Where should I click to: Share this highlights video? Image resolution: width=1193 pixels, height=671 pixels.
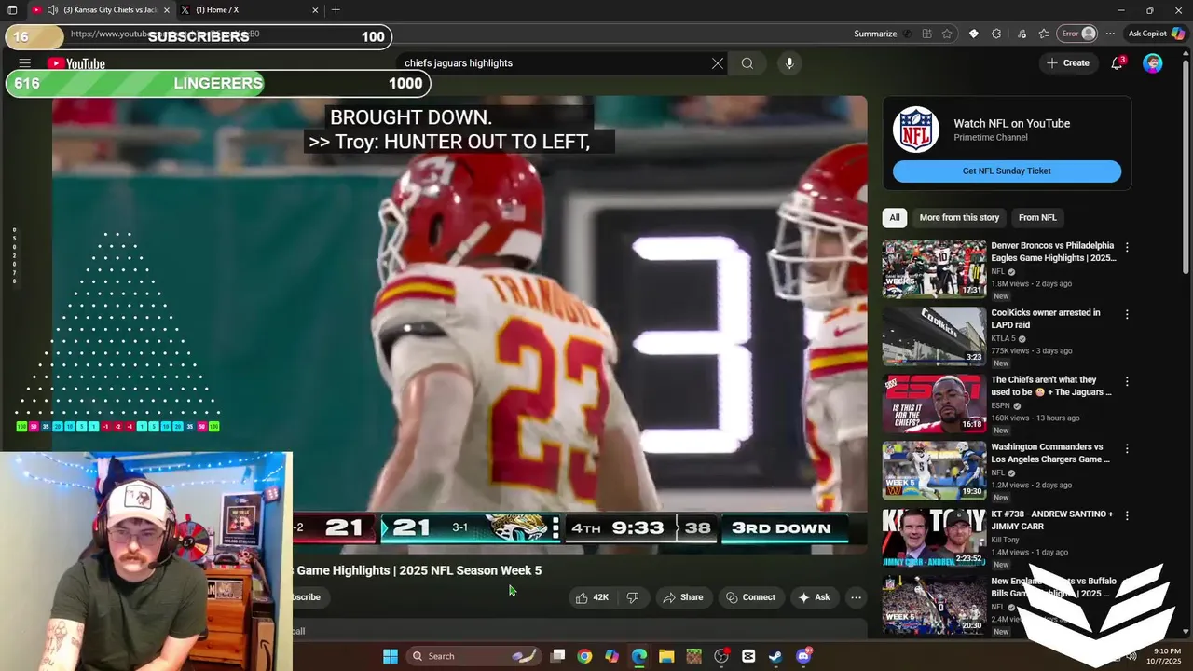(x=682, y=597)
